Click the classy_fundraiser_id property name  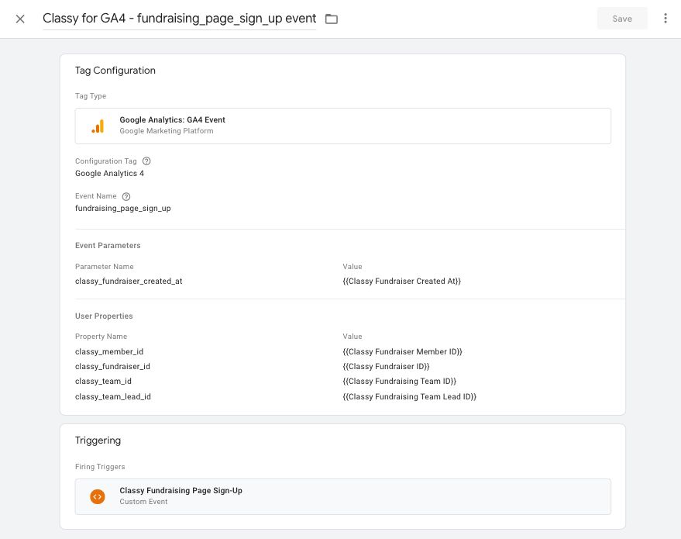point(112,366)
